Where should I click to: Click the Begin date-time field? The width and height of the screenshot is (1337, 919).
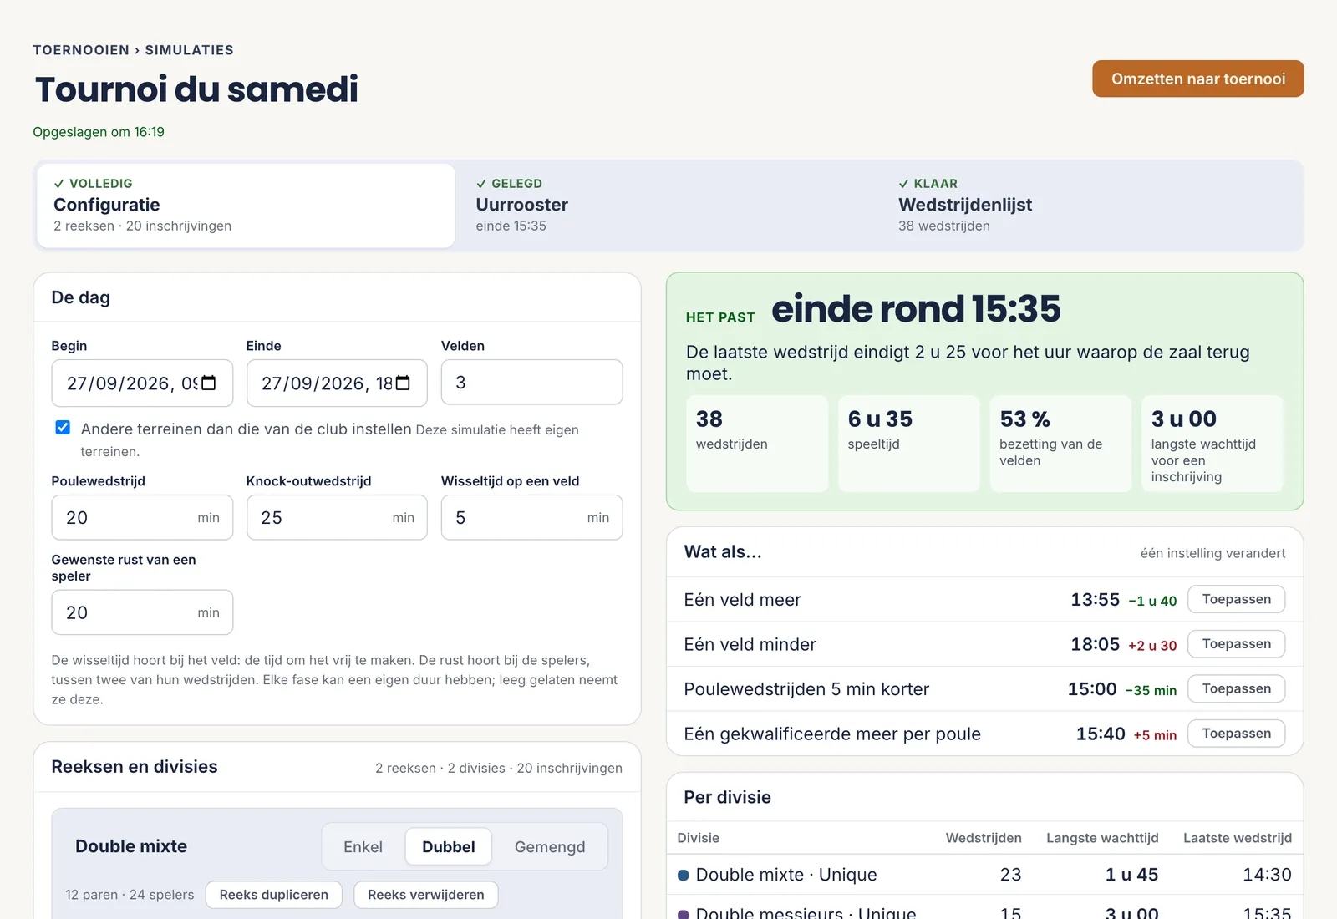(142, 383)
